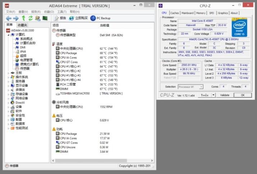
Task: Open the 报告 report toolbar button
Action: pos(60,18)
